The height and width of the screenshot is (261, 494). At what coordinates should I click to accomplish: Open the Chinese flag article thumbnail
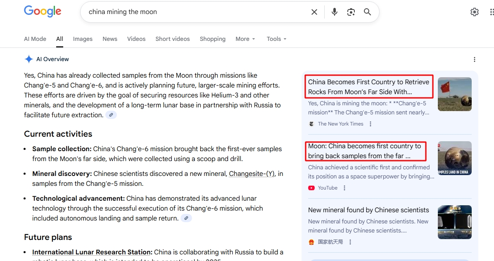point(455,94)
